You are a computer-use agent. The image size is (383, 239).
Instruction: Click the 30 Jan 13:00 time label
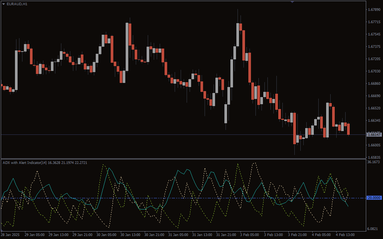pos(130,235)
